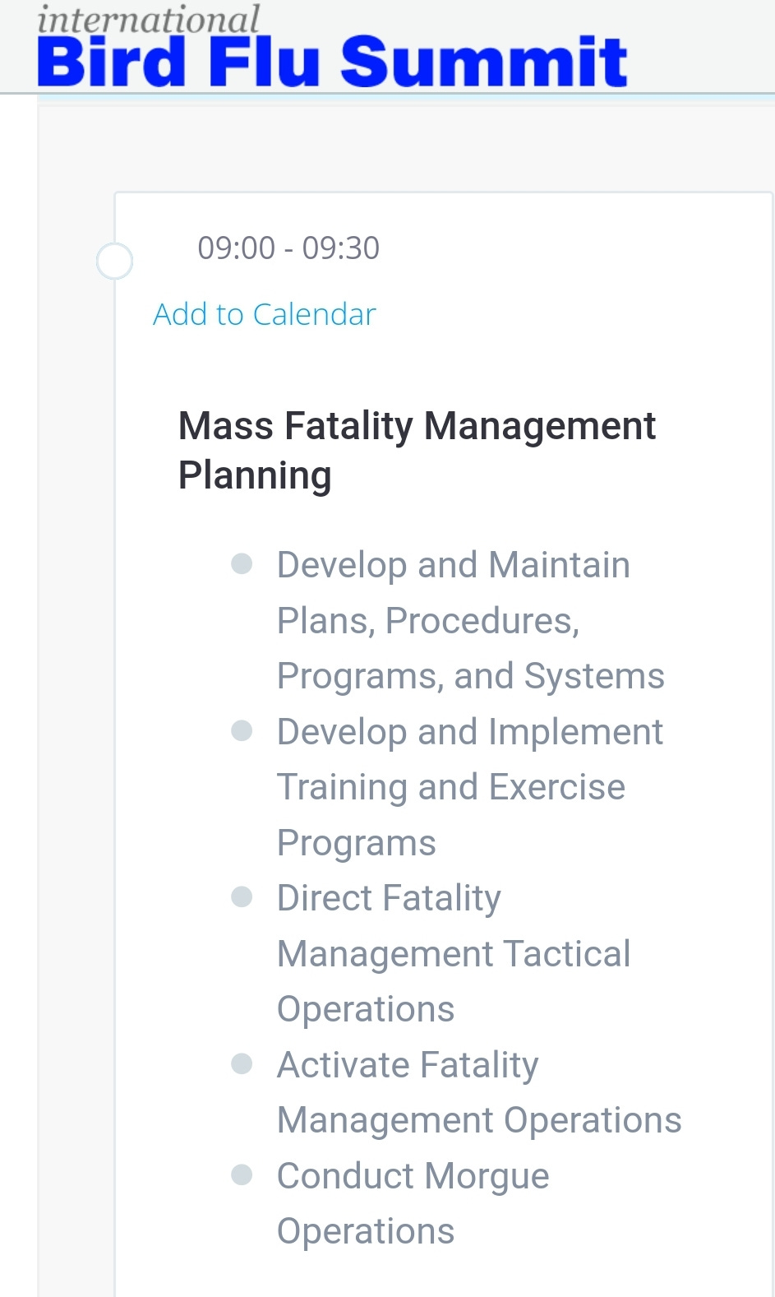
Task: Click the 09:00 - 09:30 time label
Action: click(288, 248)
